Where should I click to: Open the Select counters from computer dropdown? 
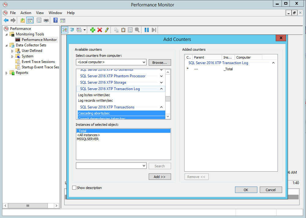(144, 62)
